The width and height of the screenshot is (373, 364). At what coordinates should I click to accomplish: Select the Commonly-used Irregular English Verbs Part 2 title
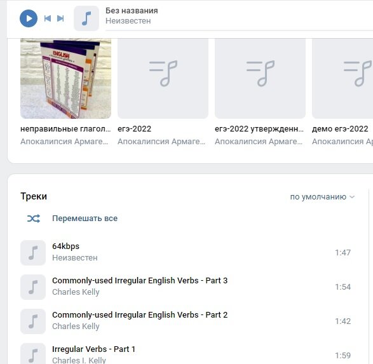[140, 315]
